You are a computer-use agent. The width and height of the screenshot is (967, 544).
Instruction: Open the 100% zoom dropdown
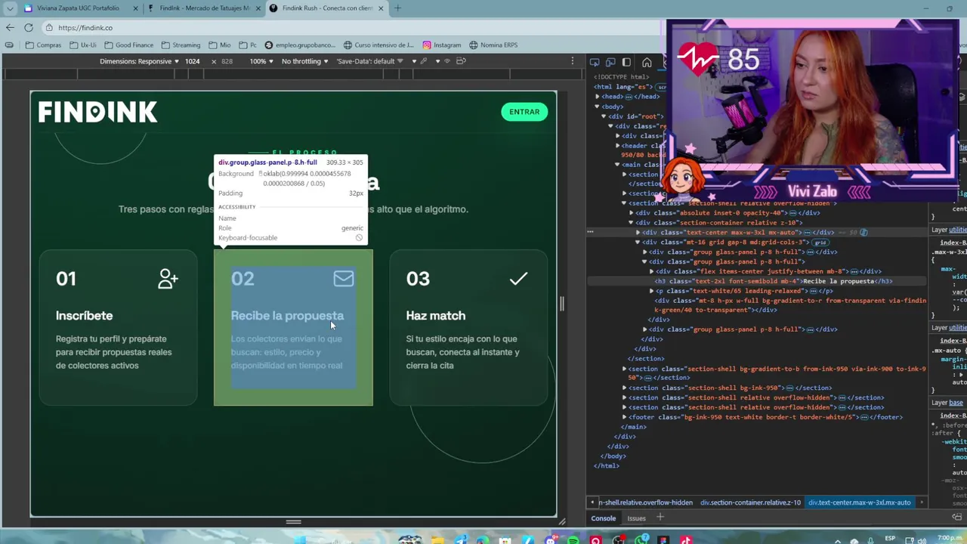click(261, 61)
